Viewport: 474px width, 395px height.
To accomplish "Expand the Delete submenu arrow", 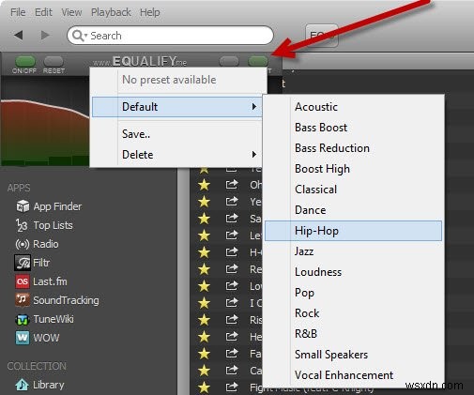I will point(254,155).
